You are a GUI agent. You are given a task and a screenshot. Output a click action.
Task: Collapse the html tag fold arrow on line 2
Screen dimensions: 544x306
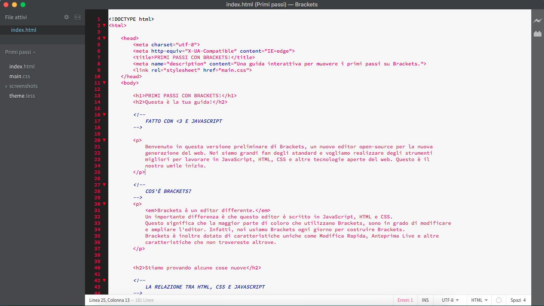coord(104,25)
